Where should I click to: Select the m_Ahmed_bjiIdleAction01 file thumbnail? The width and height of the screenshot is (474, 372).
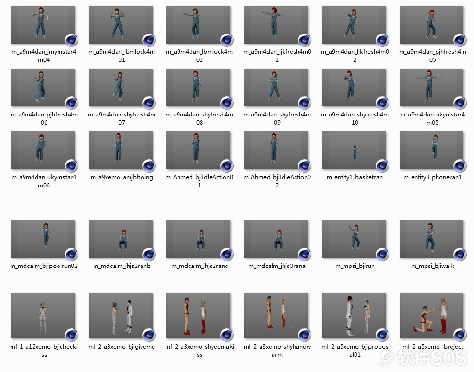point(198,150)
